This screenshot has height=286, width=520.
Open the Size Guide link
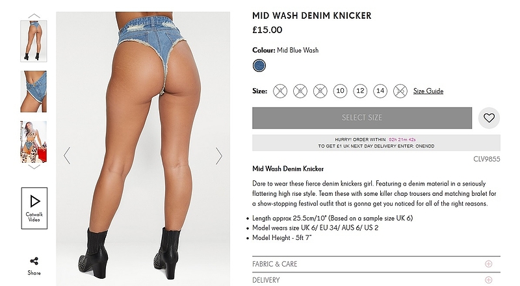(428, 91)
